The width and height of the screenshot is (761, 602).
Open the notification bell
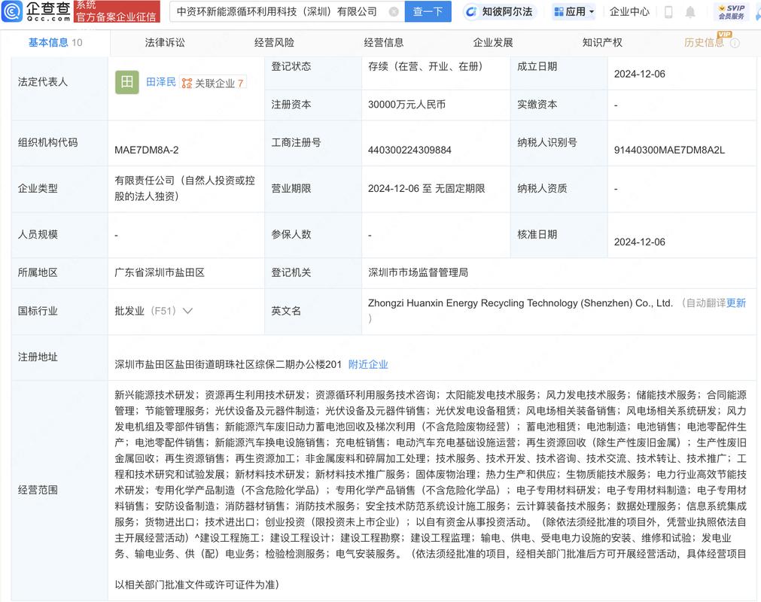click(x=690, y=11)
